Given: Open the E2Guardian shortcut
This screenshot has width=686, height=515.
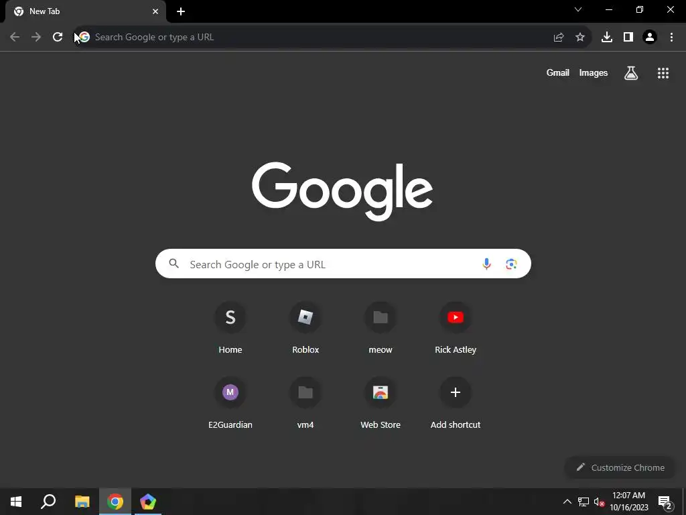Looking at the screenshot, I should pyautogui.click(x=230, y=403).
